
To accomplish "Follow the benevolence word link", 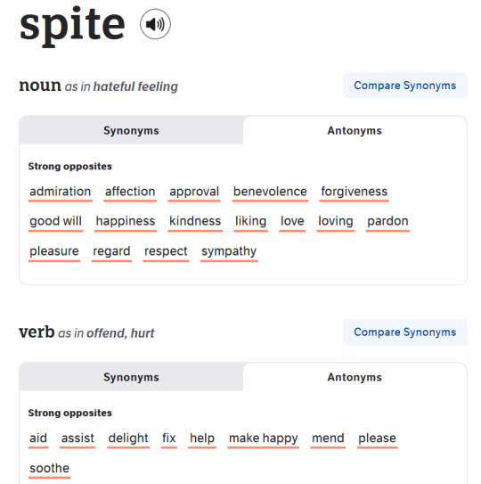I will pyautogui.click(x=270, y=192).
